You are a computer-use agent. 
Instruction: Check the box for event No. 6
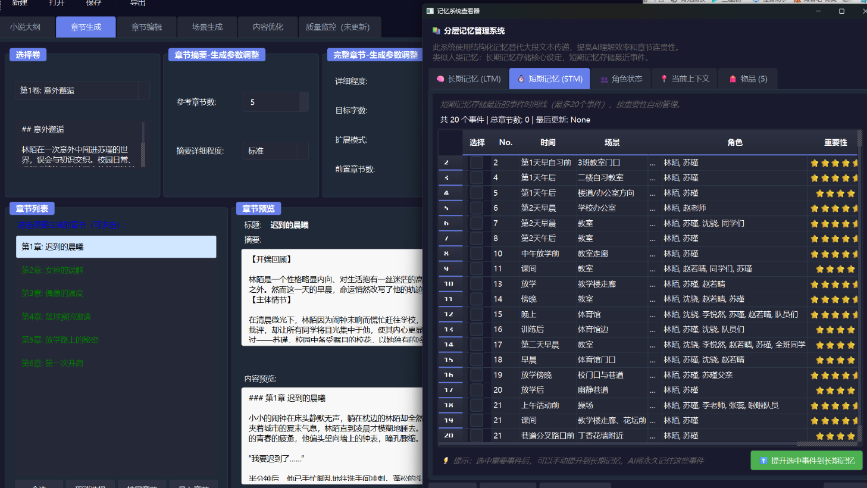[477, 208]
